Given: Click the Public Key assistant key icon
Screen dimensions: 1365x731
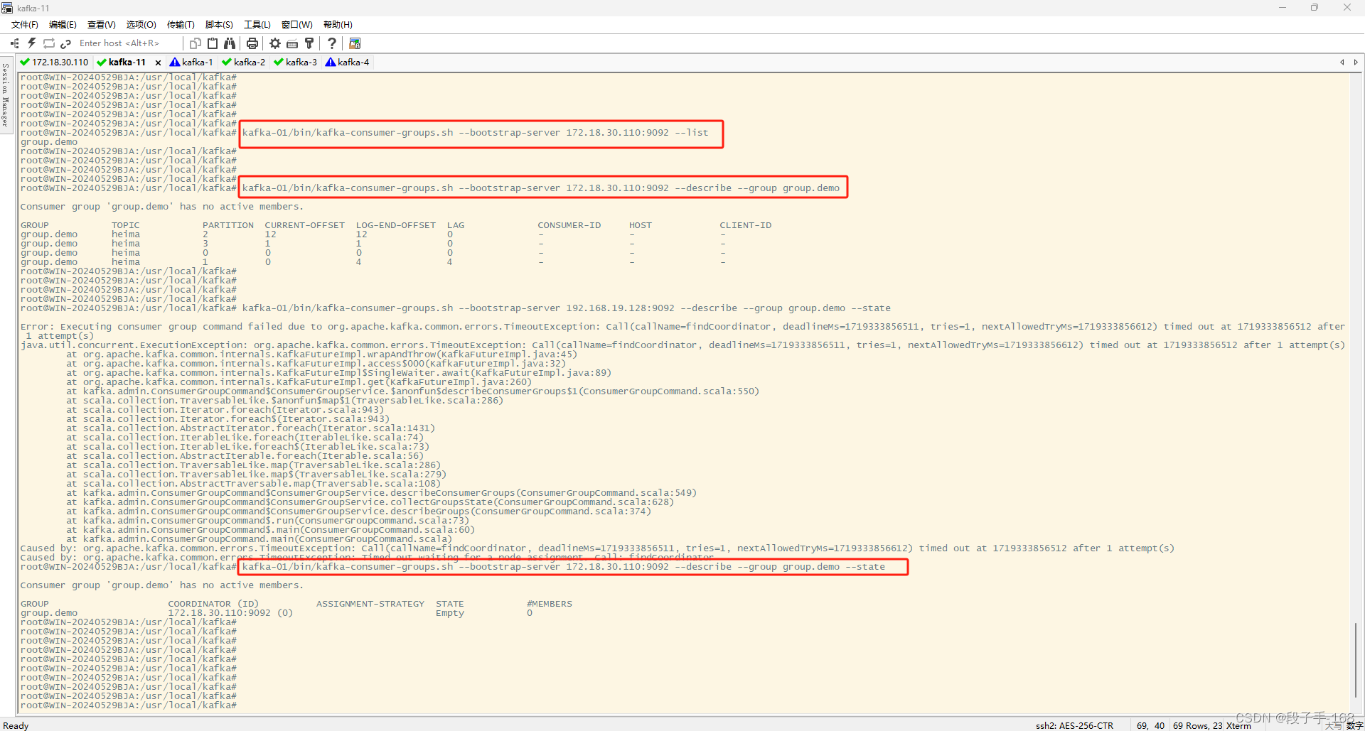Looking at the screenshot, I should pos(309,43).
